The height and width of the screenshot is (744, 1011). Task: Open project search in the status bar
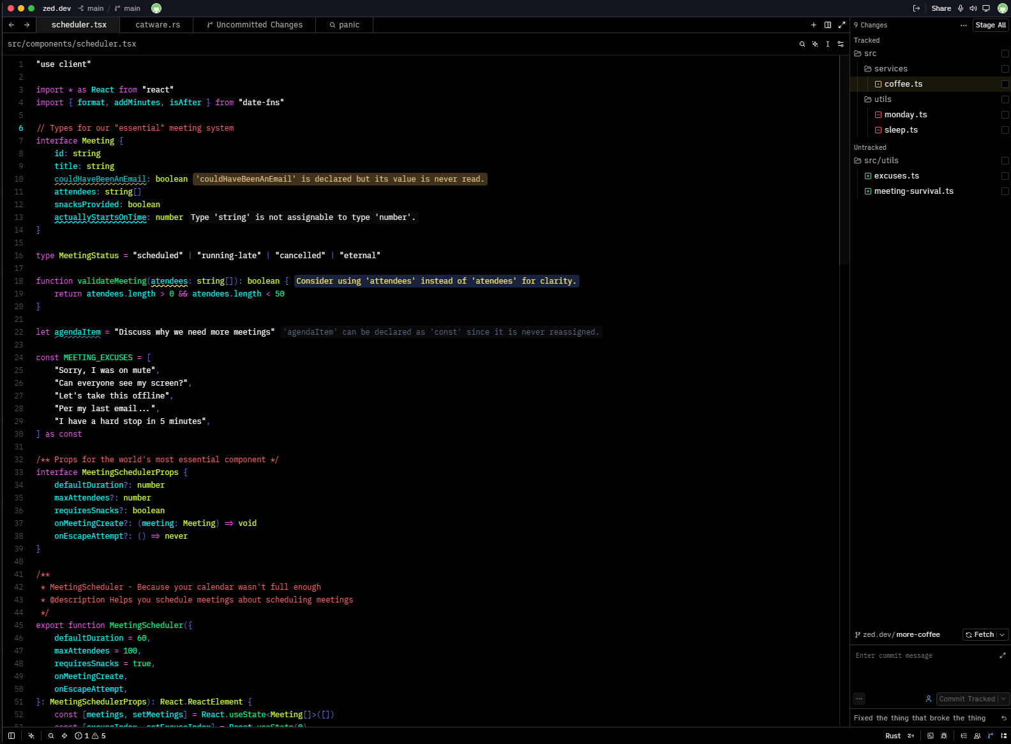(51, 736)
